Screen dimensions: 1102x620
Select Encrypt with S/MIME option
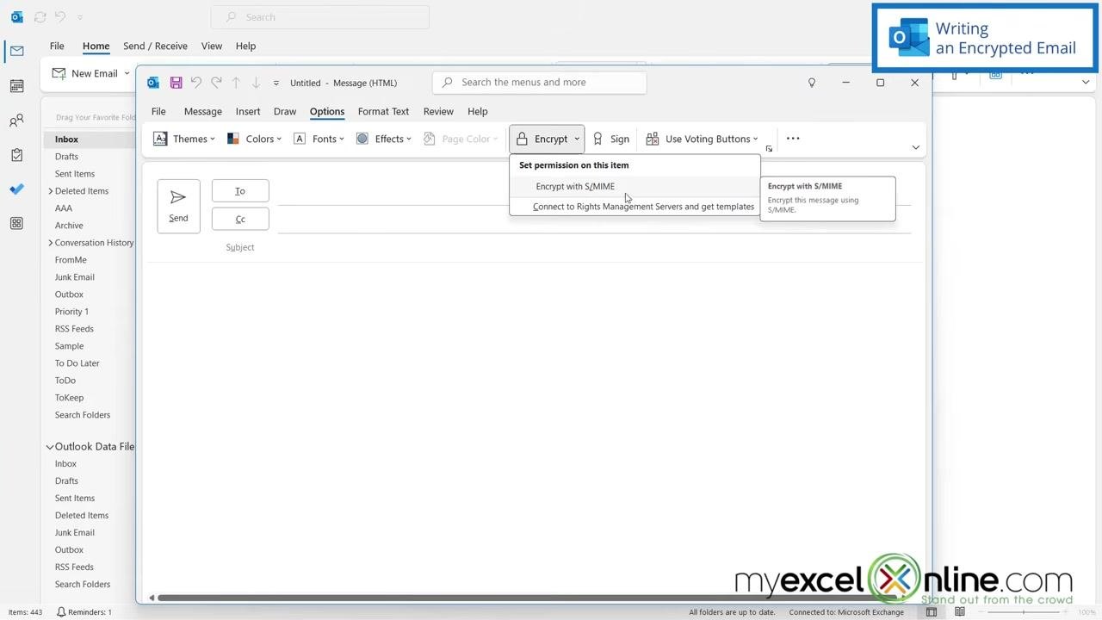pyautogui.click(x=635, y=186)
